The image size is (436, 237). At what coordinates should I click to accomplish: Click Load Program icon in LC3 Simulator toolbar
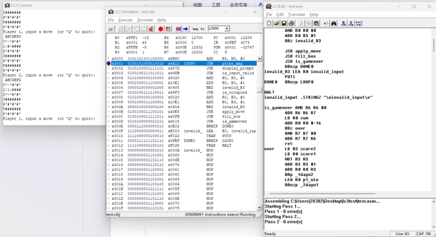112,28
